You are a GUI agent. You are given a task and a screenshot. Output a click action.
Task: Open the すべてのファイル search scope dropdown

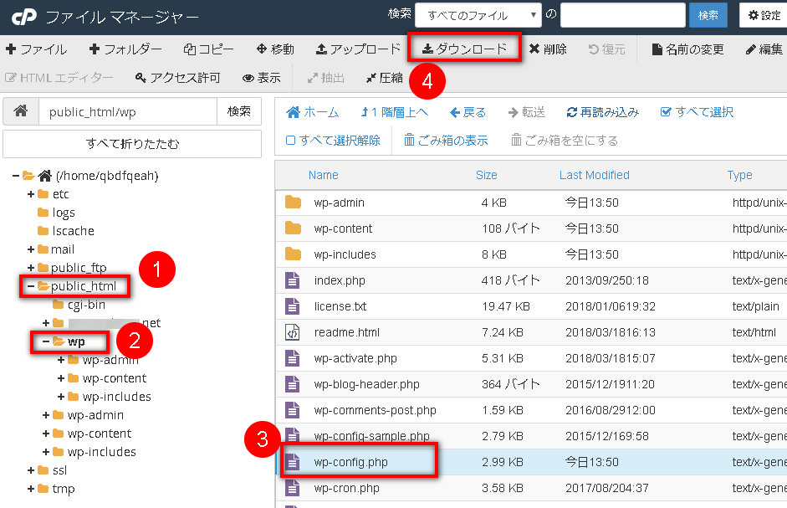pyautogui.click(x=478, y=16)
